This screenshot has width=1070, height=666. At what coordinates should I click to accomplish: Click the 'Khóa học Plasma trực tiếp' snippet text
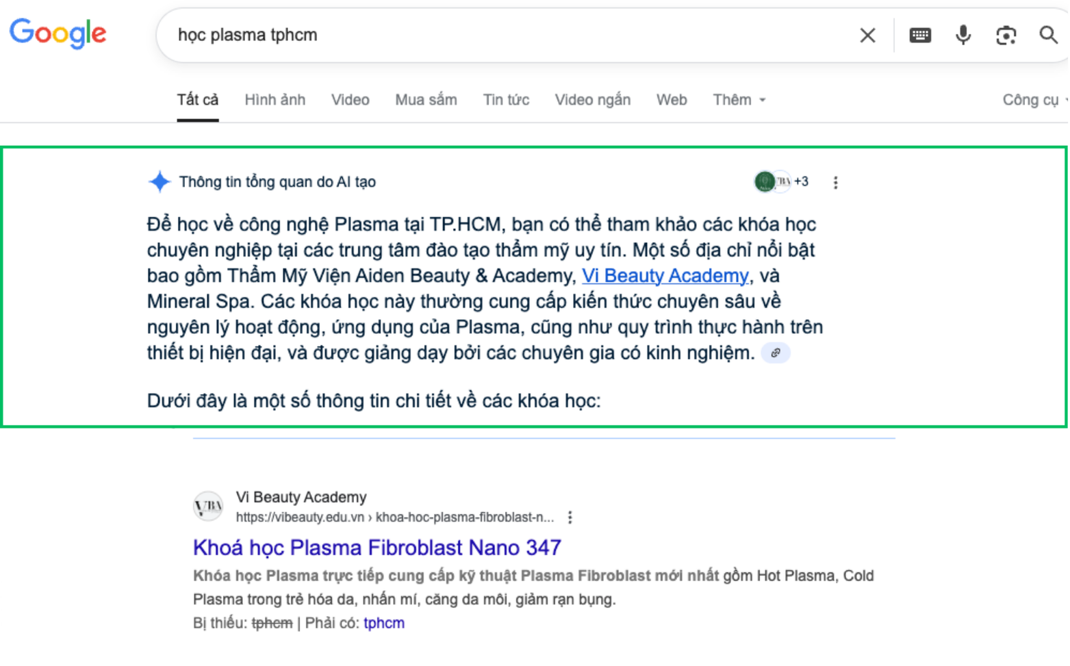[533, 587]
